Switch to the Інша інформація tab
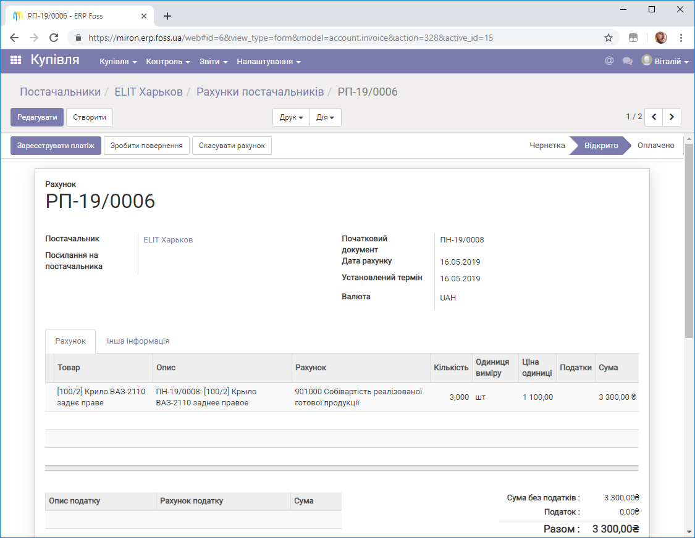Screen dimensions: 695x538 [x=138, y=341]
